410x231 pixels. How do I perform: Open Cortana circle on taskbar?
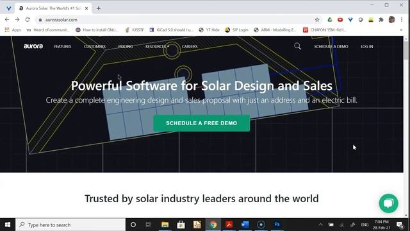tap(133, 225)
